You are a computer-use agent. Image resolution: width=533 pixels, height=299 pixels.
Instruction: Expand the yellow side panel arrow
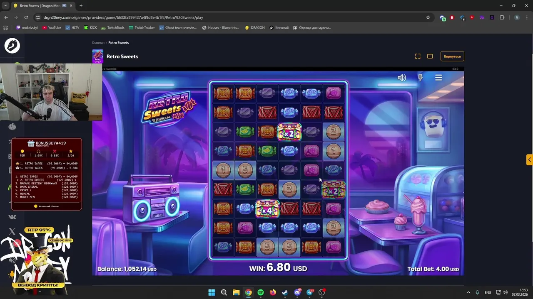(529, 159)
